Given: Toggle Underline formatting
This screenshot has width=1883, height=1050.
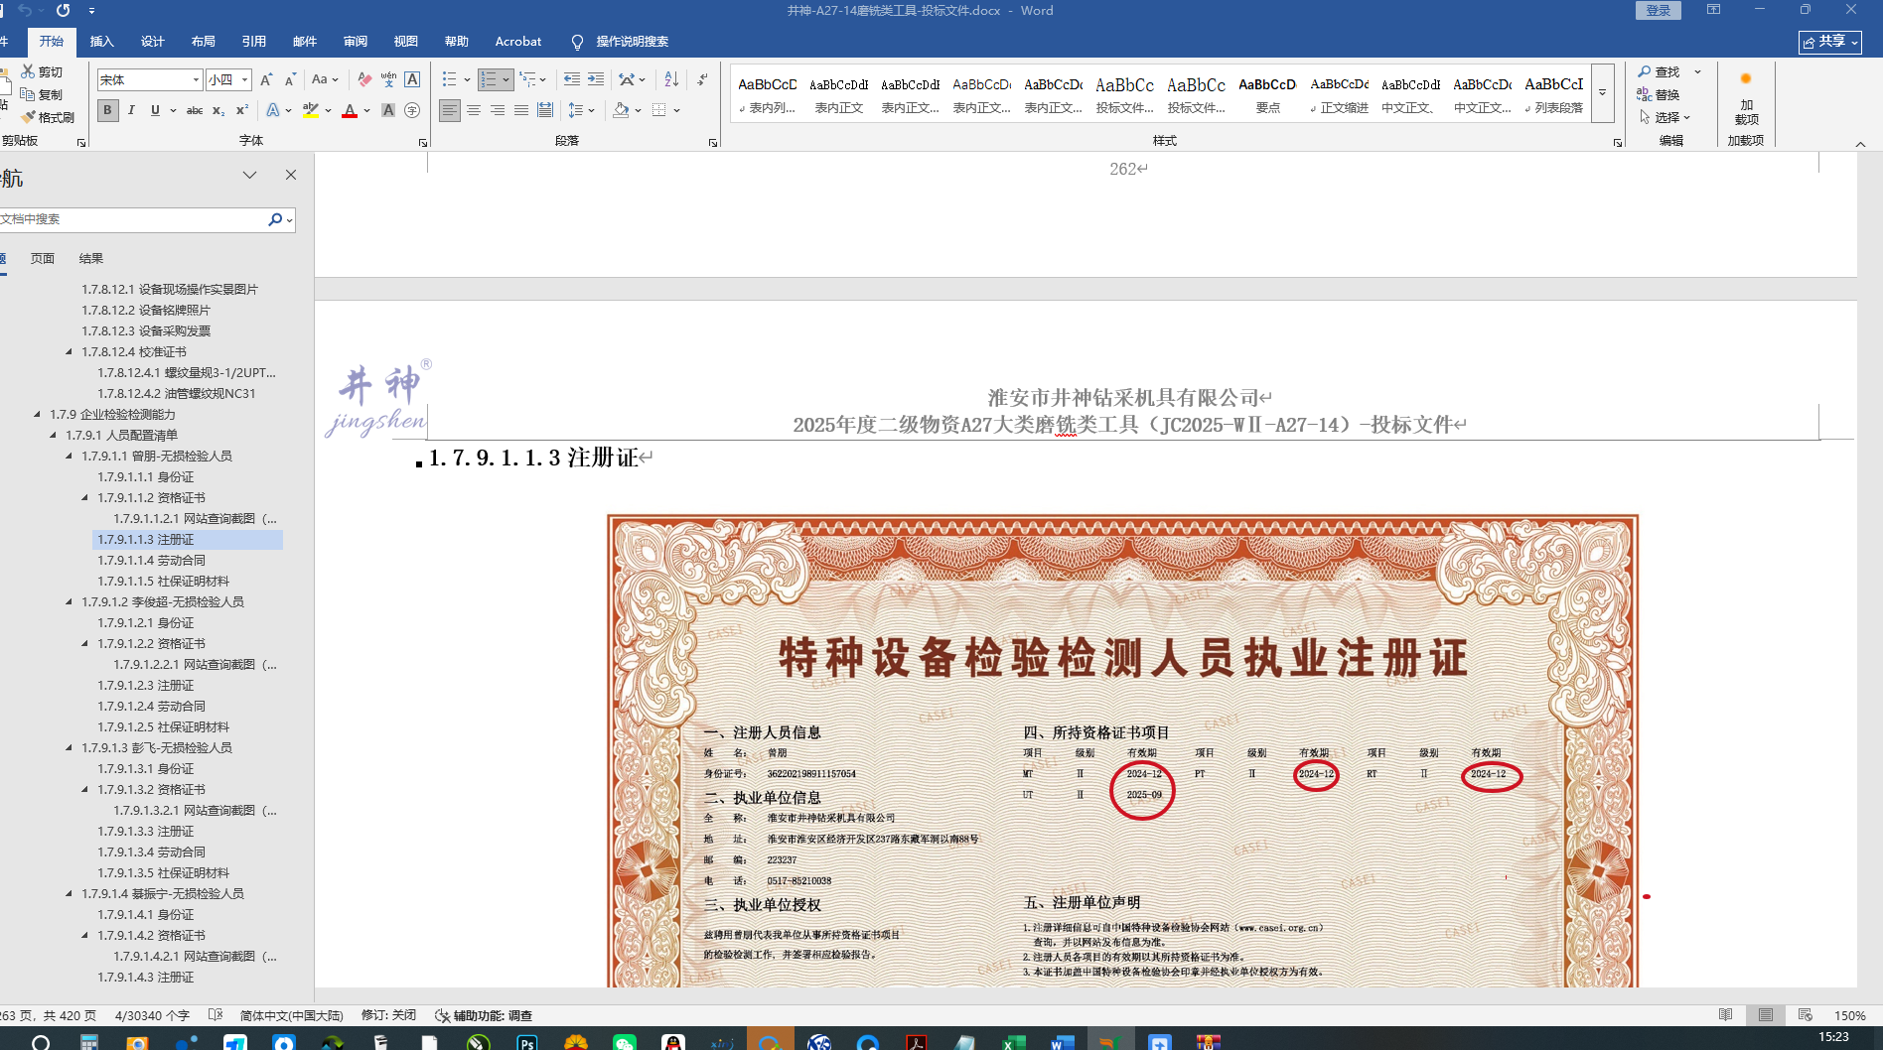Looking at the screenshot, I should pyautogui.click(x=155, y=110).
